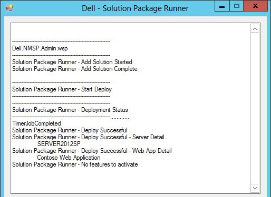Click the 'No features to activate' line
271x197 pixels.
75,164
